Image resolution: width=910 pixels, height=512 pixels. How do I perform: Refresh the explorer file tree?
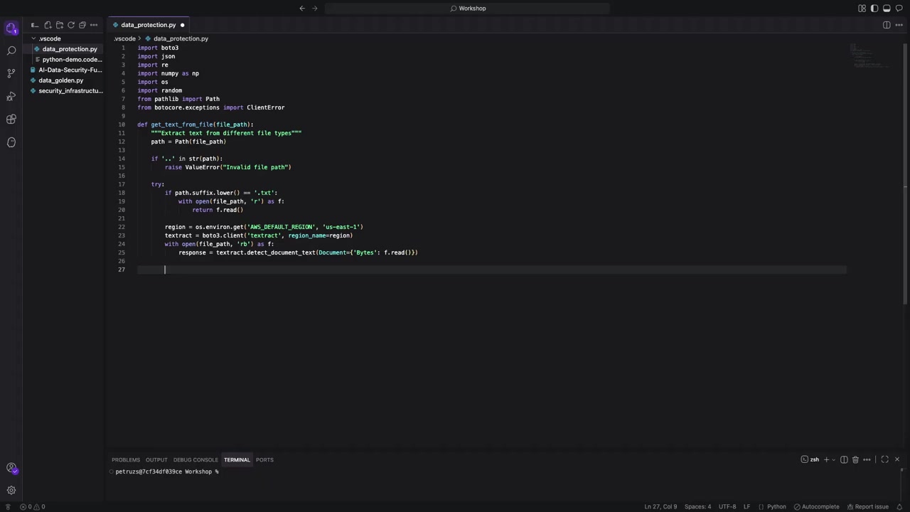[x=71, y=25]
